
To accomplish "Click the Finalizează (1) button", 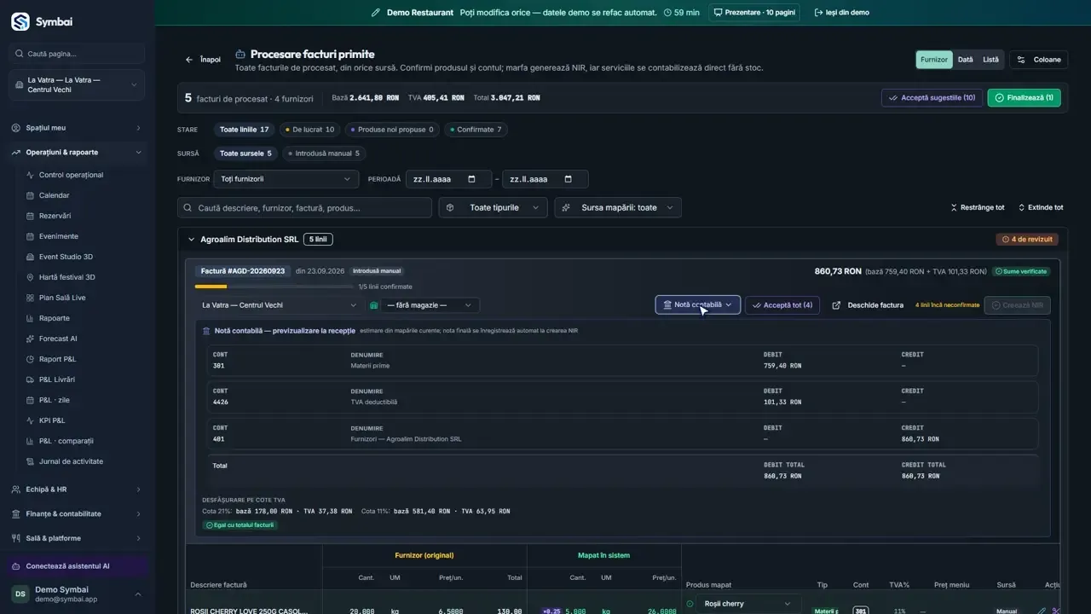I will click(1024, 98).
